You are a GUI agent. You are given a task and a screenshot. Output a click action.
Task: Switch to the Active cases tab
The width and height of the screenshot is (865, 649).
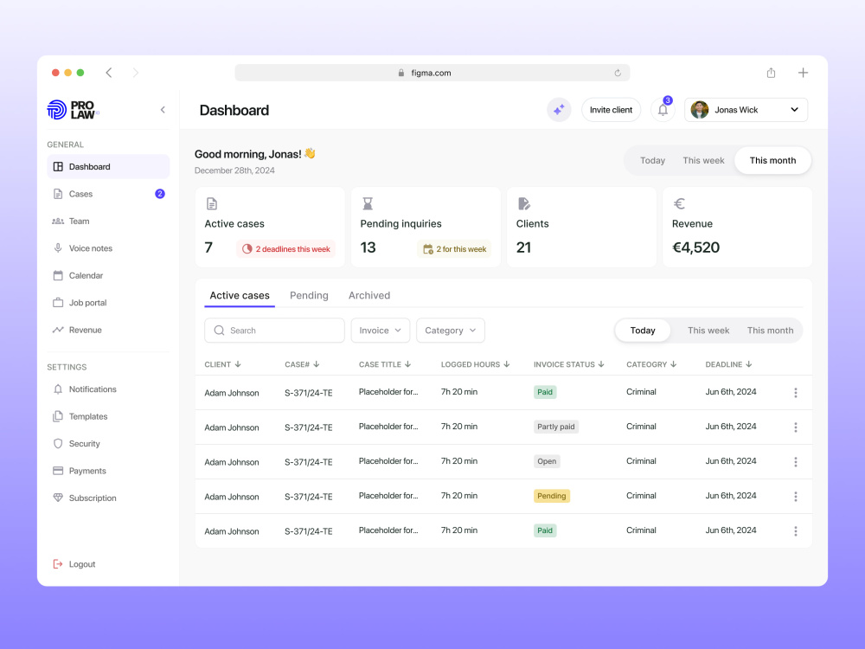tap(240, 295)
